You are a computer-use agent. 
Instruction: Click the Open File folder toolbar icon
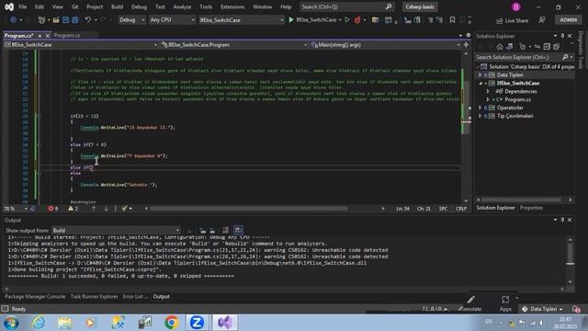[56, 20]
